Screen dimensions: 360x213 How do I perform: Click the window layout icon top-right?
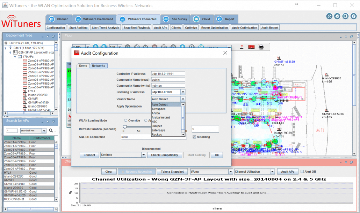[x=345, y=16]
